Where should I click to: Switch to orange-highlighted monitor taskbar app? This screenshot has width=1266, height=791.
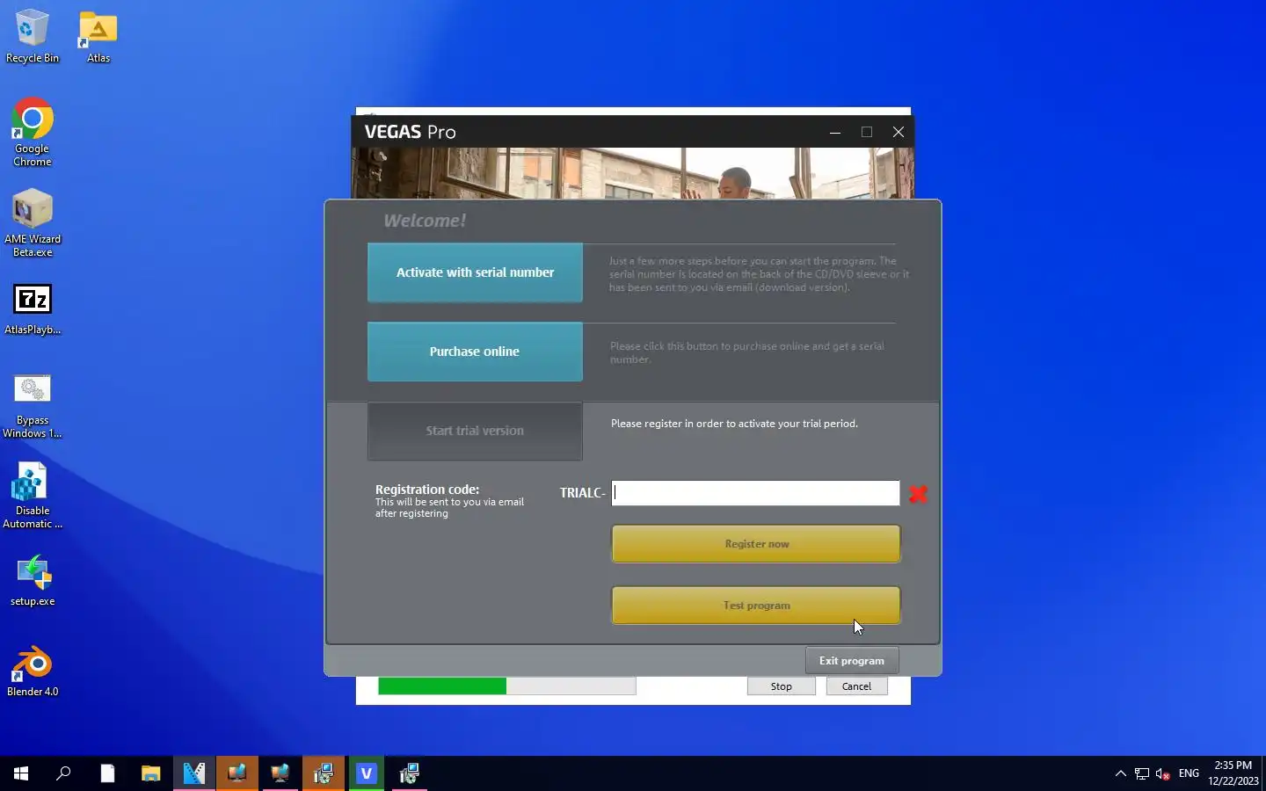point(237,773)
